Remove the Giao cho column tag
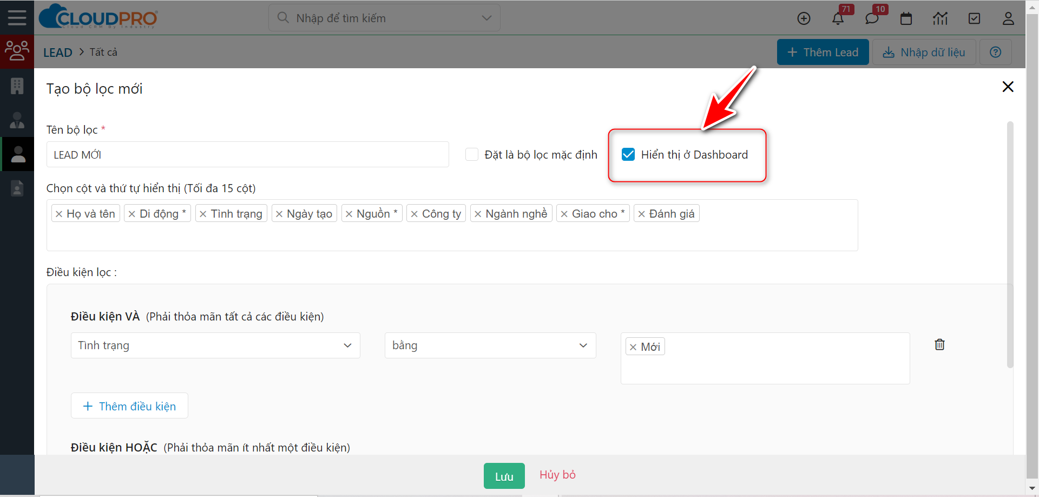Viewport: 1039px width, 497px height. [x=564, y=214]
